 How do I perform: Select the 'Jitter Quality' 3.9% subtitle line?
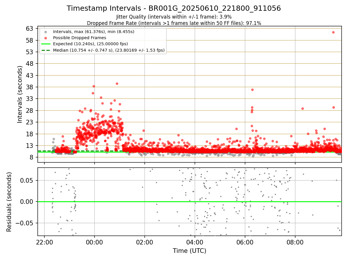tap(174, 17)
